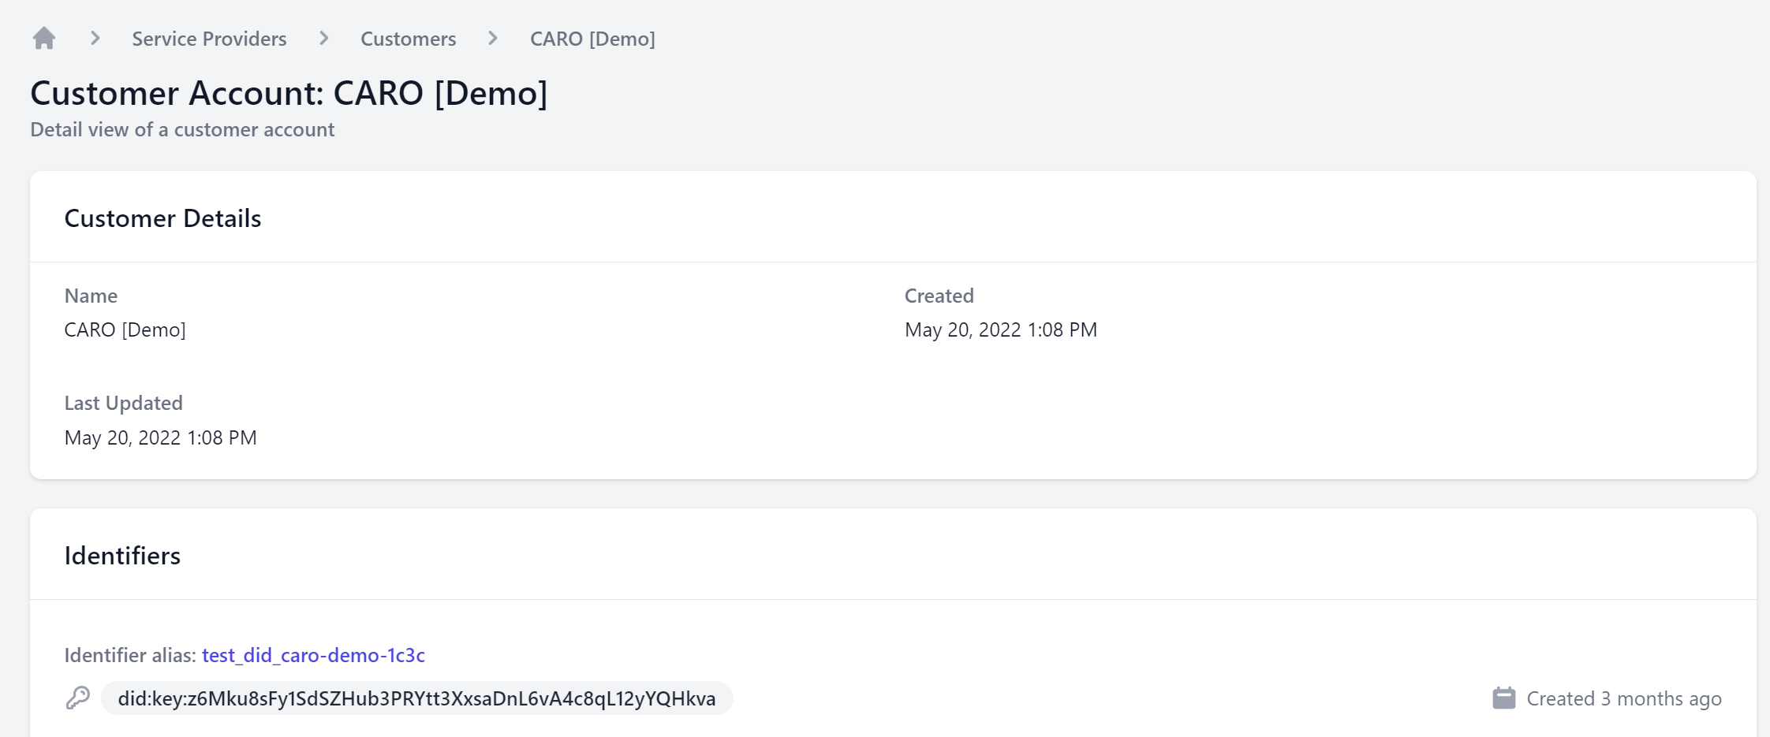
Task: Click the Last Updated value text
Action: pos(160,437)
